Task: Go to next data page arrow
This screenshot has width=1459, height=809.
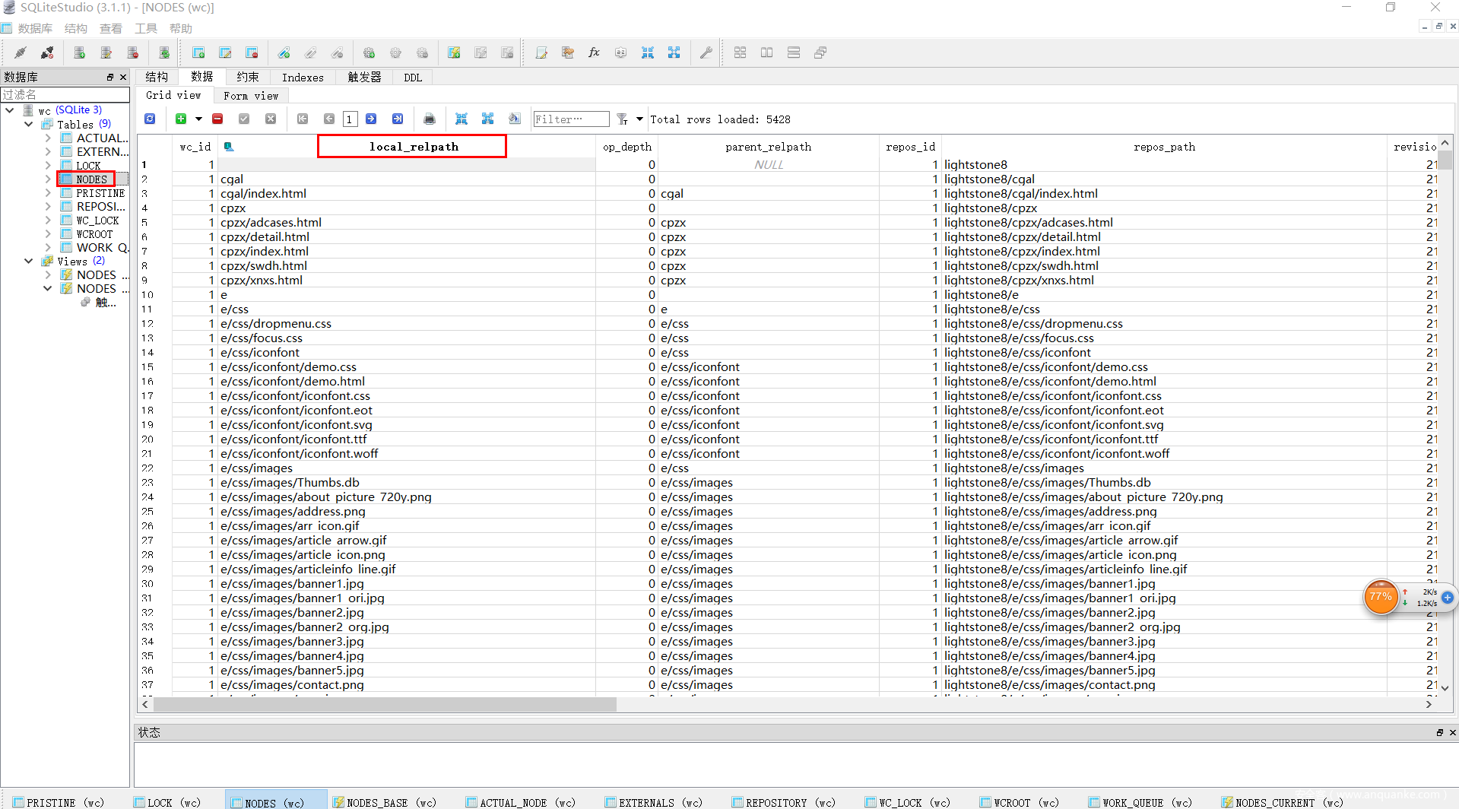Action: point(371,119)
